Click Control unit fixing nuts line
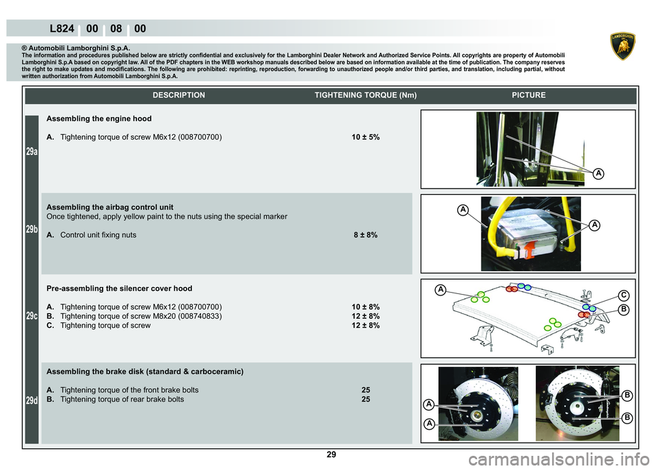 click(92, 235)
